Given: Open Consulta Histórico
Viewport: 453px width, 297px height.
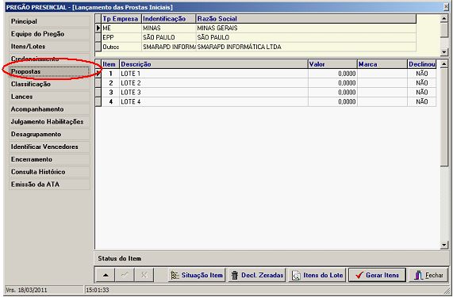Looking at the screenshot, I should click(49, 172).
